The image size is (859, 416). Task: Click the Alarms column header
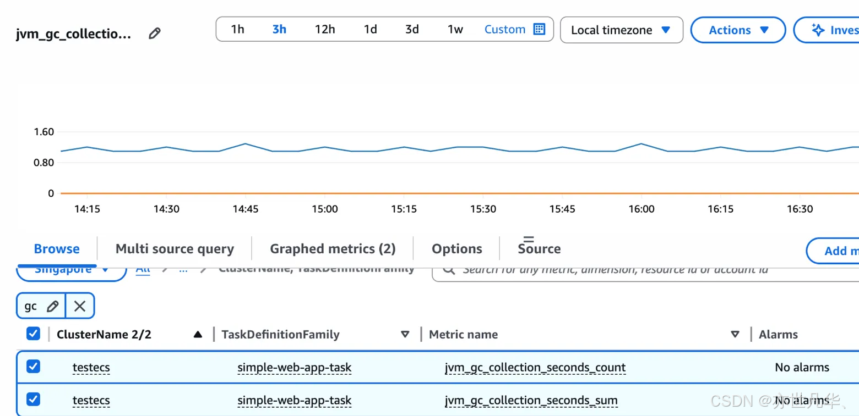point(778,334)
